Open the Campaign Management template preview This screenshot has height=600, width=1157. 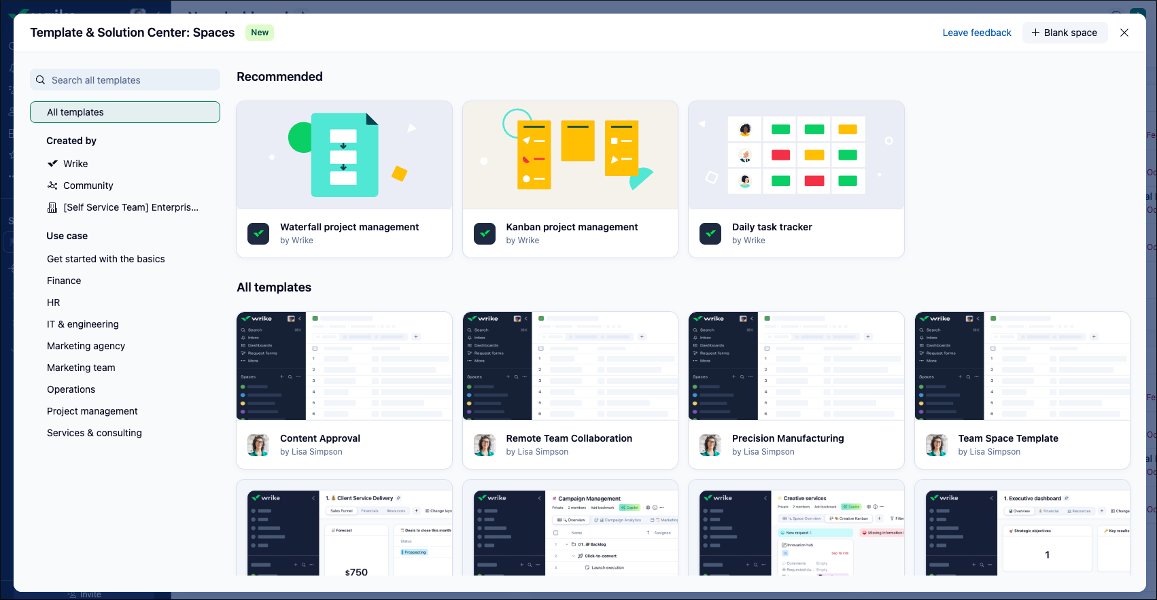click(570, 528)
